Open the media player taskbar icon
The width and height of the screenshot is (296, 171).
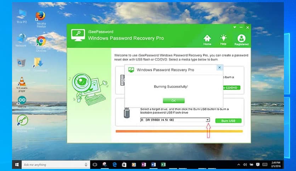(134, 165)
